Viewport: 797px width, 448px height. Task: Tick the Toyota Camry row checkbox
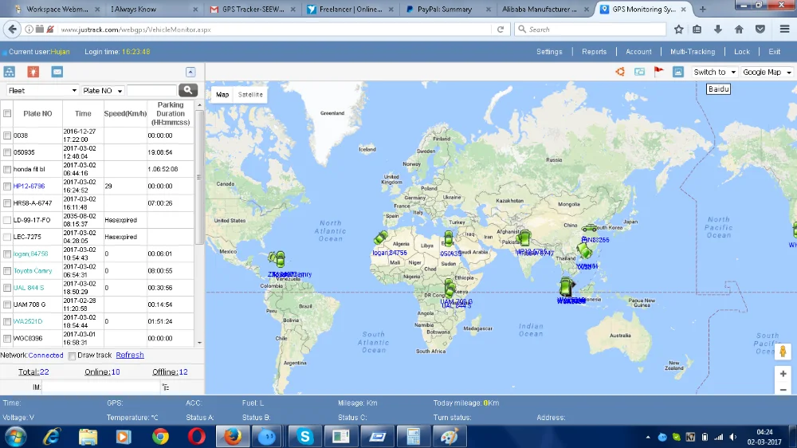click(x=7, y=271)
